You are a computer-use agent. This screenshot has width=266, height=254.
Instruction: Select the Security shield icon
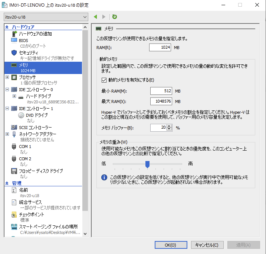14,53
